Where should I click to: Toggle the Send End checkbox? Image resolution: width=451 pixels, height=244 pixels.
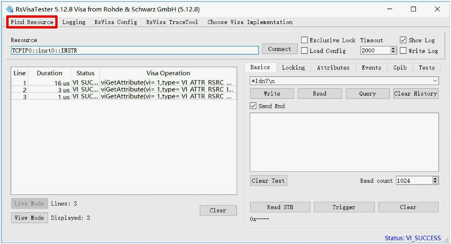point(253,106)
